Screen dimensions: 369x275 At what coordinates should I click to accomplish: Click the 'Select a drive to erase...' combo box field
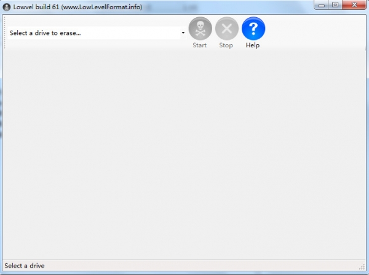[x=97, y=33]
